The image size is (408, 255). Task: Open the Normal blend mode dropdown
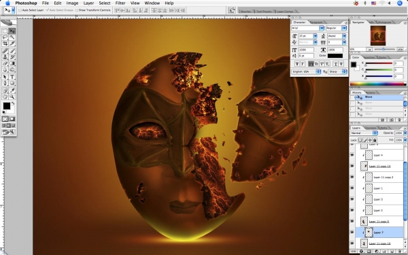pos(364,133)
